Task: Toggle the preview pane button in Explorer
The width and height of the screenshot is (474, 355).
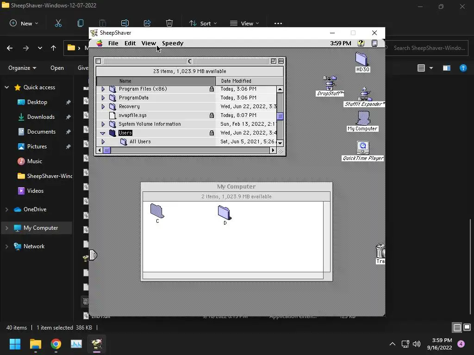Action: pyautogui.click(x=447, y=68)
